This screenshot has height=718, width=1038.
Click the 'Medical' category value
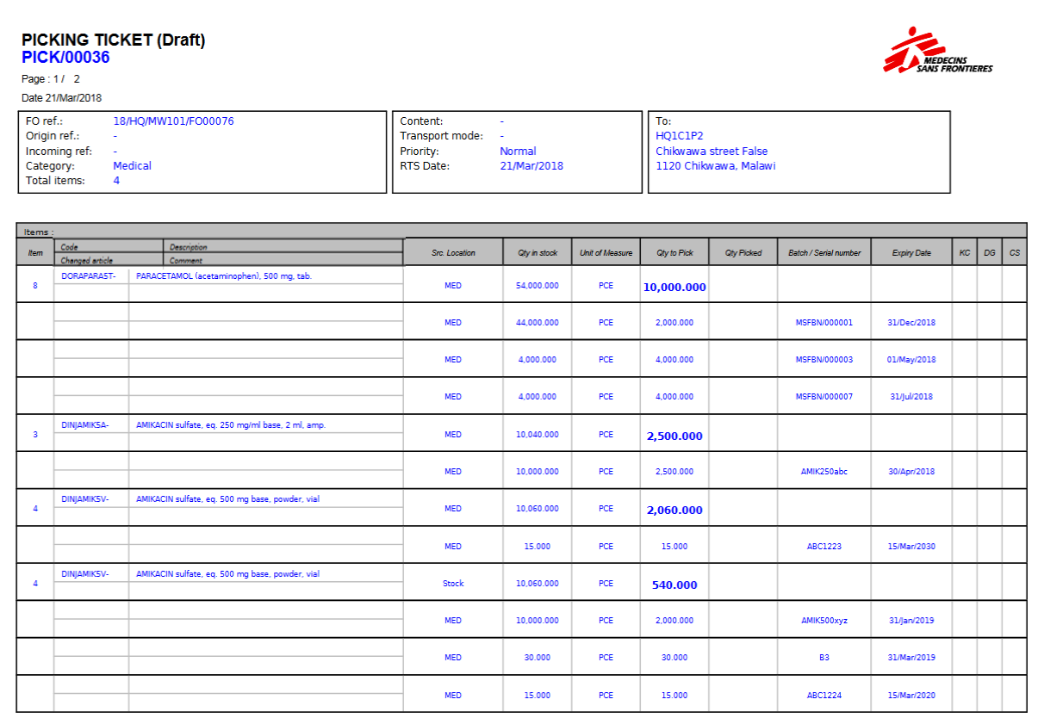pyautogui.click(x=132, y=166)
